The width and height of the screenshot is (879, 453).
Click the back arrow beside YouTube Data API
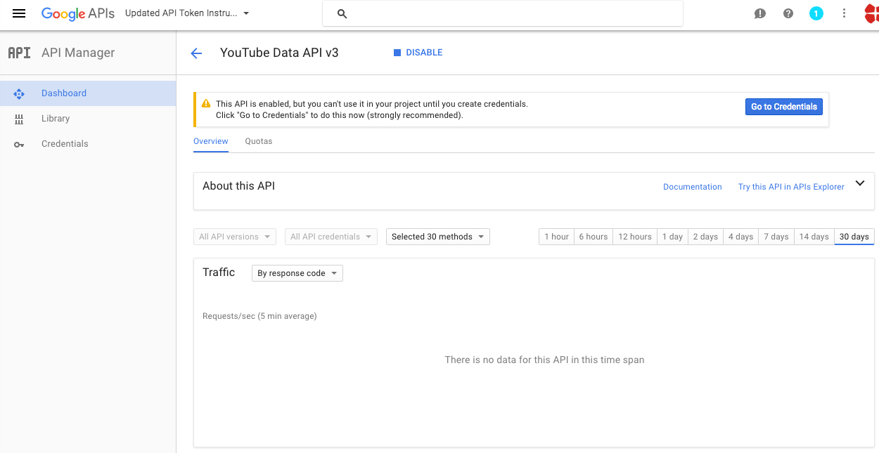(x=196, y=53)
